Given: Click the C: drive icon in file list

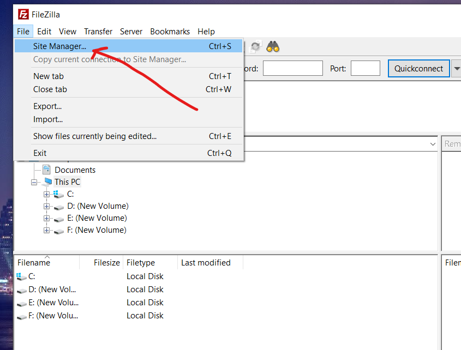Looking at the screenshot, I should pyautogui.click(x=21, y=276).
